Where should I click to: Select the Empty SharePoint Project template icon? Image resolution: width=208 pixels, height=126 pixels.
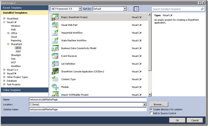55,17
